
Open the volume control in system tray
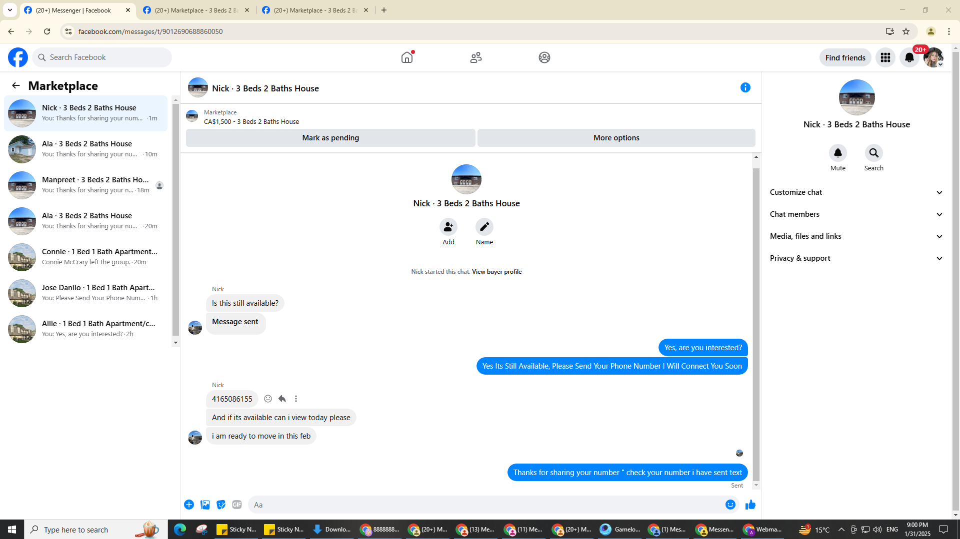click(877, 530)
